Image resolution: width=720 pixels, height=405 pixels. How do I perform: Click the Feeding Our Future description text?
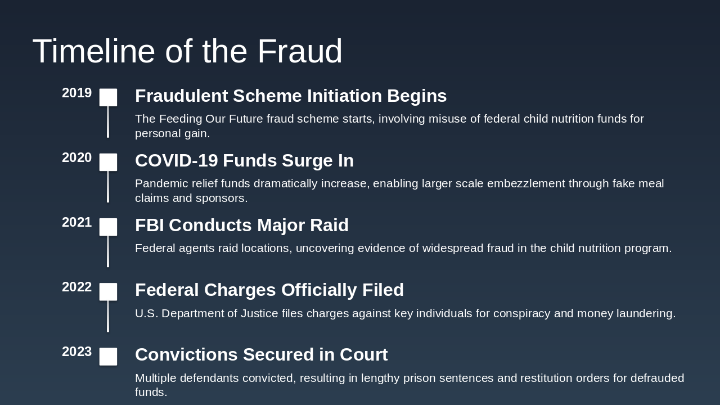tap(389, 126)
